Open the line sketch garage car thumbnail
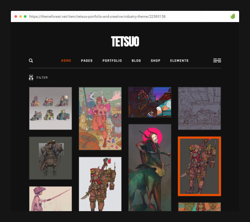250x222 pixels. pos(200,108)
